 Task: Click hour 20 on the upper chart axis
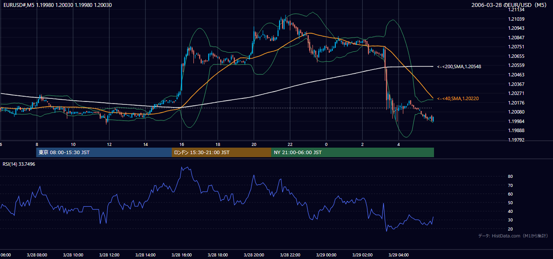pyautogui.click(x=254, y=144)
